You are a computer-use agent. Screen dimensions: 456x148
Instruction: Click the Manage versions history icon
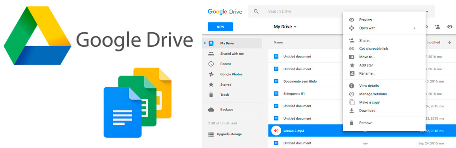coord(352,94)
